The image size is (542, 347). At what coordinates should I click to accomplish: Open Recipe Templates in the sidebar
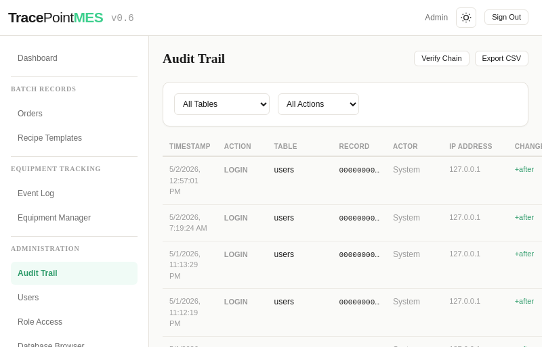pos(74,138)
